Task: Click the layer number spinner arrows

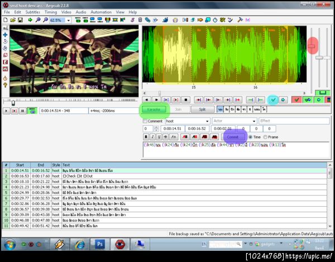Action: pos(156,128)
